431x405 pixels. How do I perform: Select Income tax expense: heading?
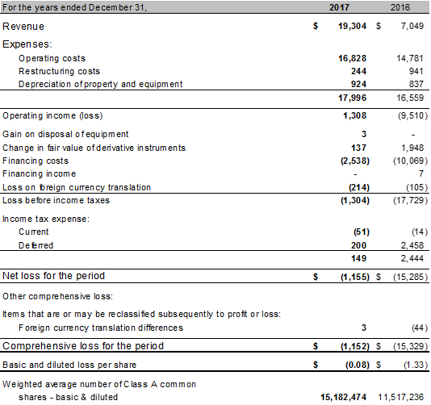(46, 219)
